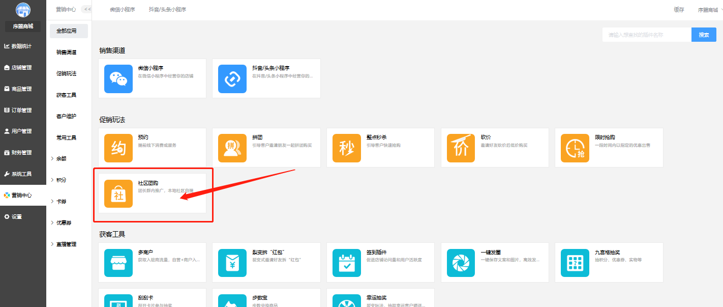The image size is (723, 307).
Task: Click the blue 搜索 button
Action: pos(704,35)
